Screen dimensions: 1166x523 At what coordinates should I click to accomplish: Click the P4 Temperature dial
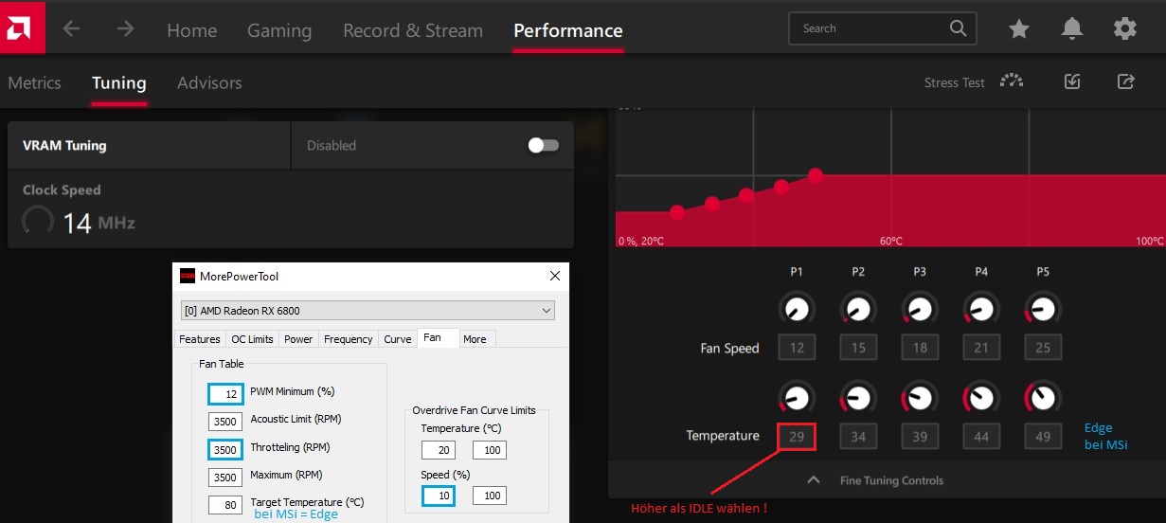[x=981, y=396]
